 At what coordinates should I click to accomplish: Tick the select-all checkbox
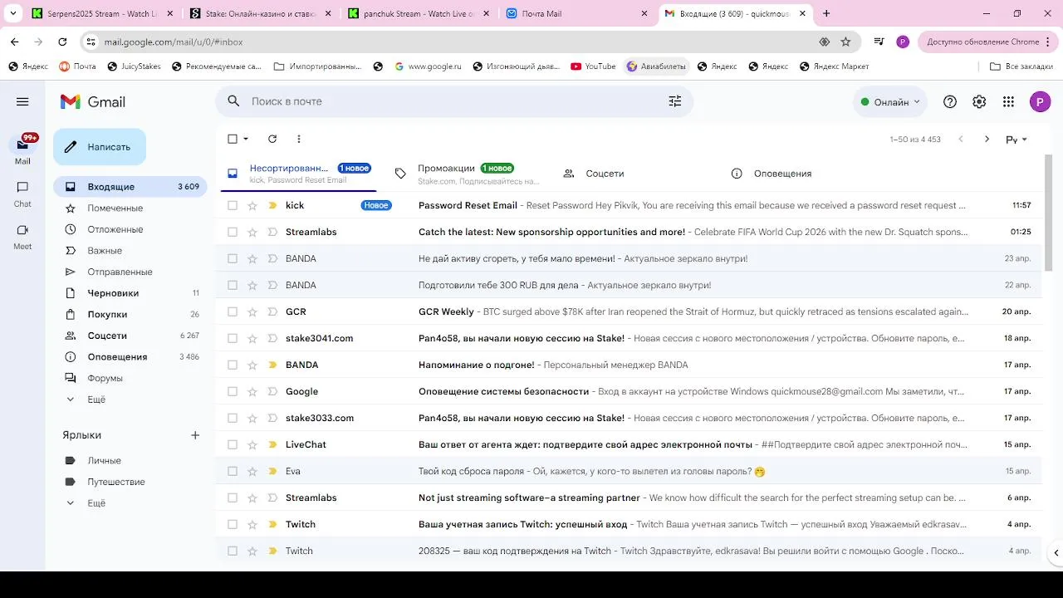(x=233, y=139)
